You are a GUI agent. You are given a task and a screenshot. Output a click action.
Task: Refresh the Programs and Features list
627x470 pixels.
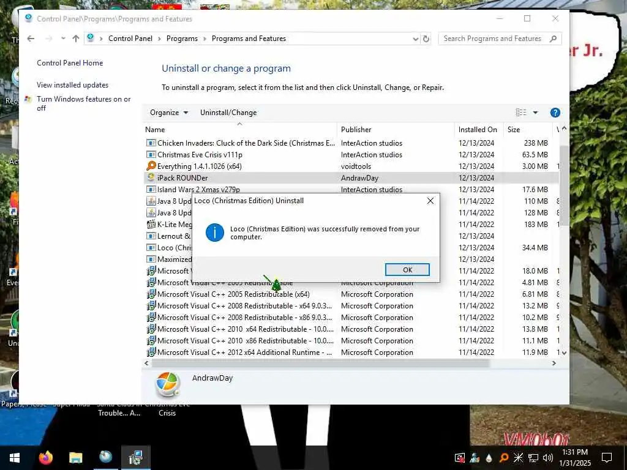coord(426,39)
